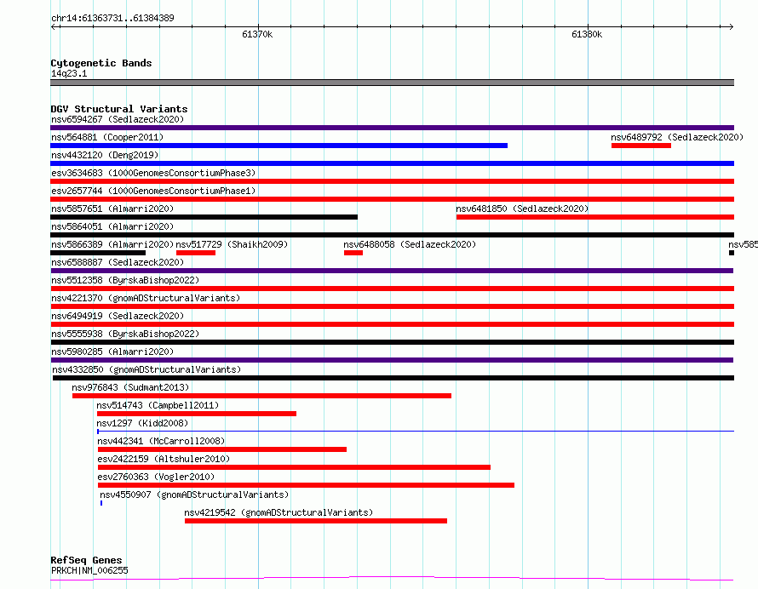
Task: Select the nsv5866389 (Almarri2020) short black bar
Action: point(98,253)
